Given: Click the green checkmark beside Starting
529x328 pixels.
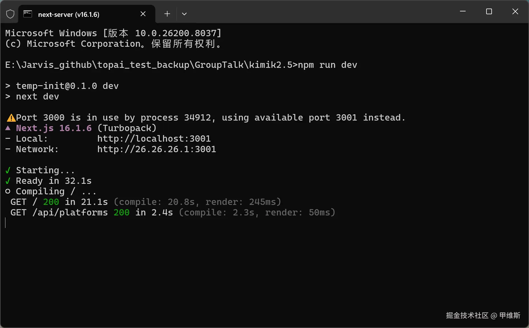Looking at the screenshot, I should [x=8, y=170].
